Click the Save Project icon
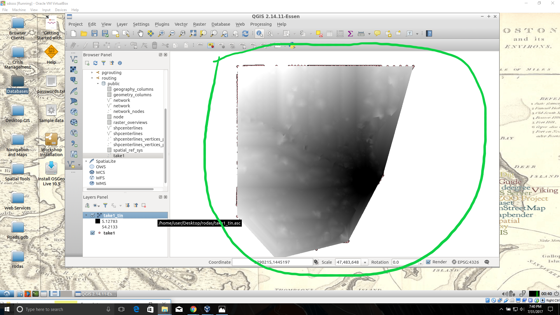560x315 pixels. coord(94,34)
